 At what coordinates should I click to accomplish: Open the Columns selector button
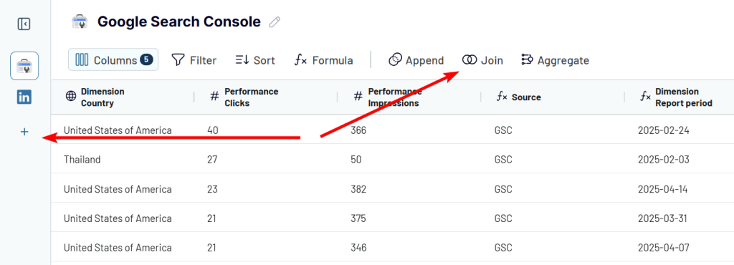(x=113, y=60)
